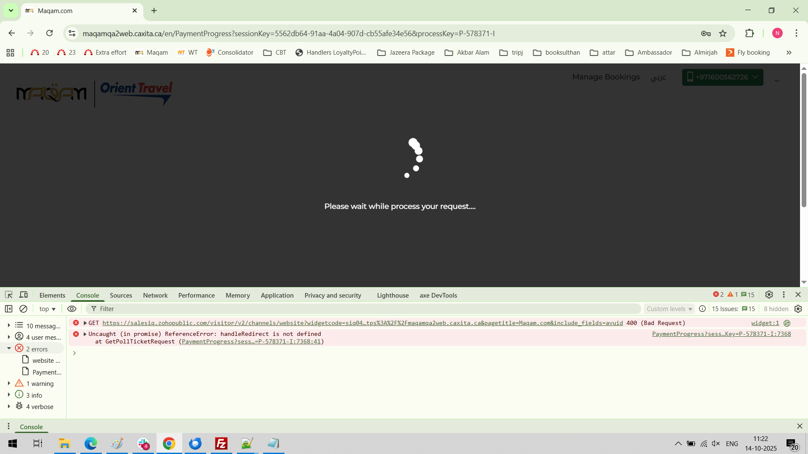Click the bookmark star in the address bar
Image resolution: width=808 pixels, height=454 pixels.
click(x=723, y=33)
